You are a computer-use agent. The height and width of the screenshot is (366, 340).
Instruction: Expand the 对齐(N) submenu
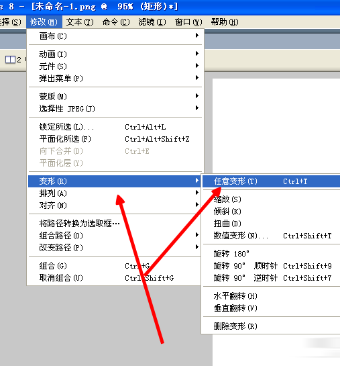[115, 205]
